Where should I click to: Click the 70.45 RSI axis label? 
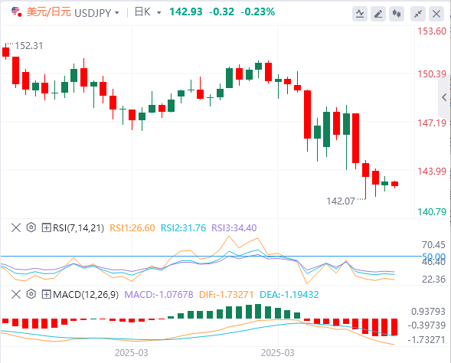click(433, 245)
